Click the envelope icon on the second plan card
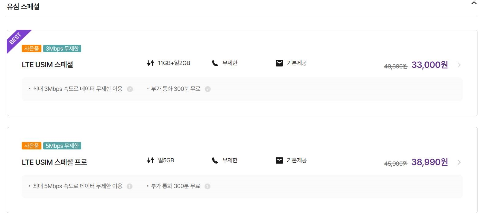The image size is (483, 220). [x=279, y=160]
